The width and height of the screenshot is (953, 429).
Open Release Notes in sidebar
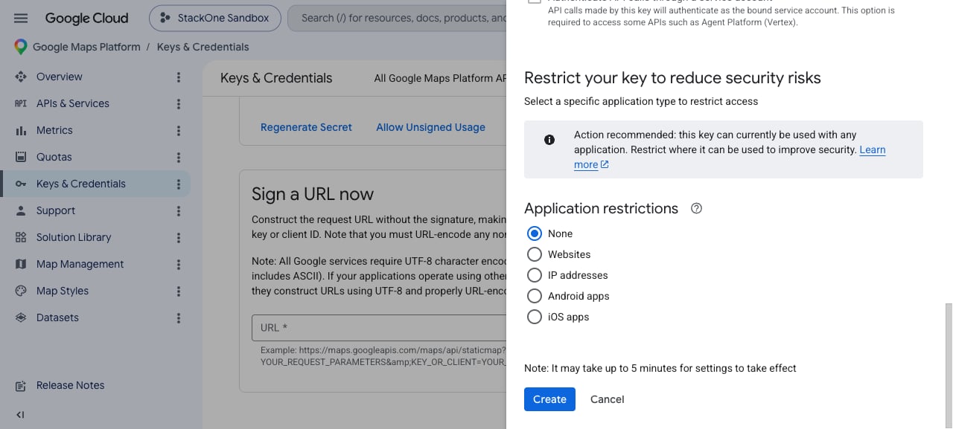pyautogui.click(x=71, y=385)
